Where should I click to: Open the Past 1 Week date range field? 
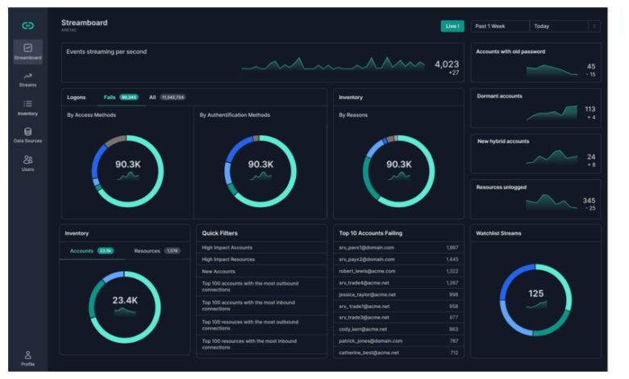point(499,26)
